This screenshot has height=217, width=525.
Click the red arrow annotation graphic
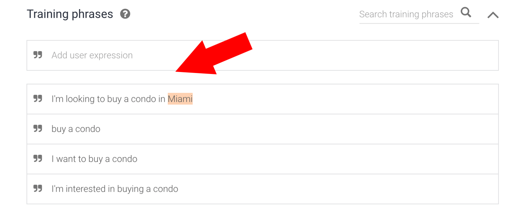pyautogui.click(x=213, y=54)
